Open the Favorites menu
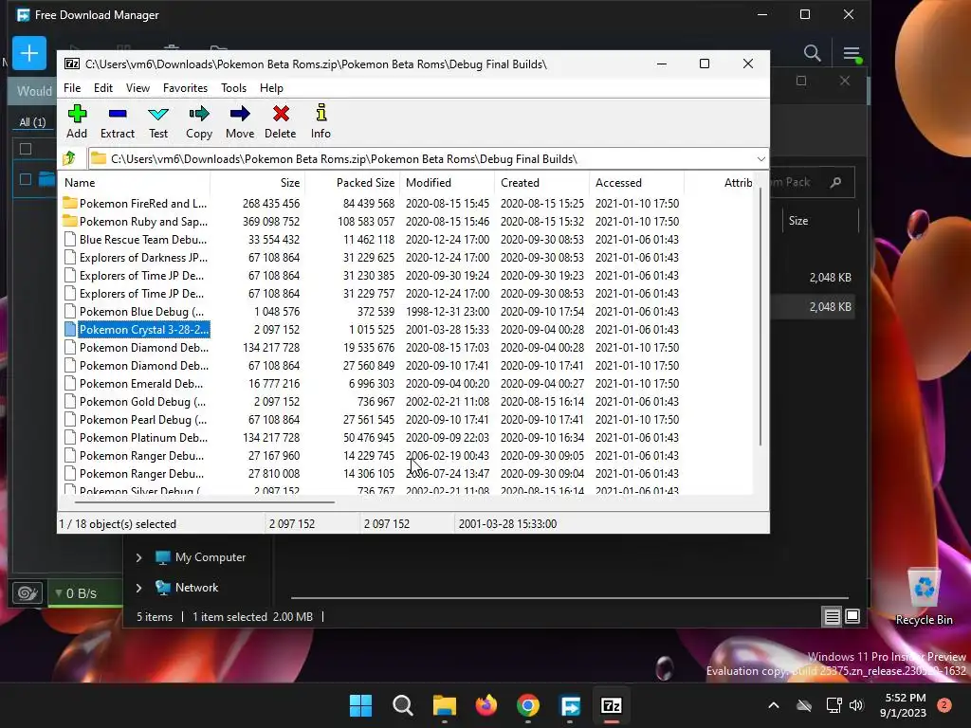 pos(185,88)
